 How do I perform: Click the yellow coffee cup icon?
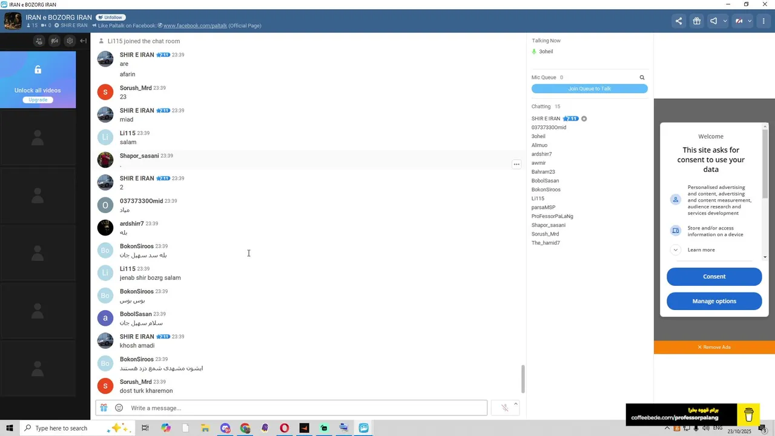point(749,415)
